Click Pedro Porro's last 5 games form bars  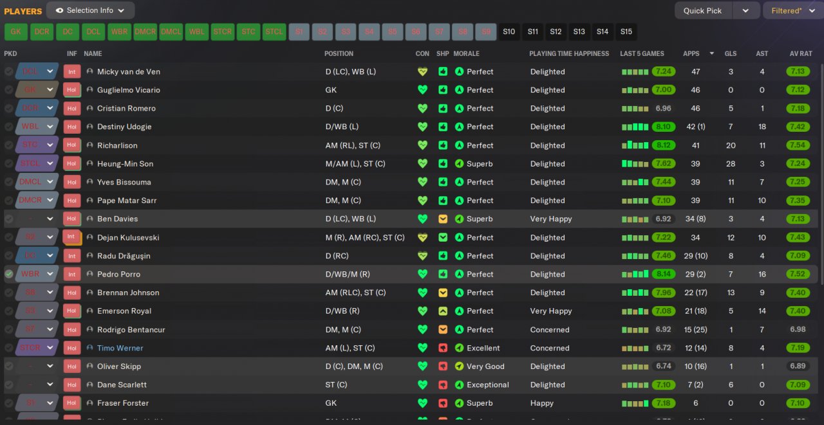635,274
